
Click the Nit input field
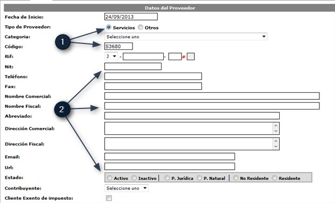tap(133, 66)
